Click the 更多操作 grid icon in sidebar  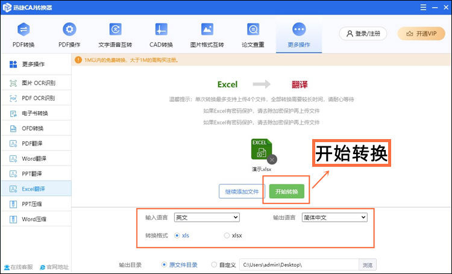coord(13,64)
